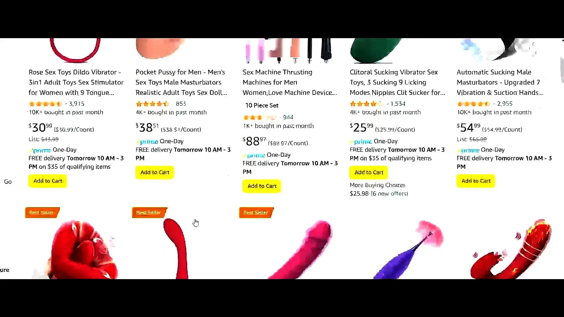Click the first Best Seller badge

tap(42, 213)
